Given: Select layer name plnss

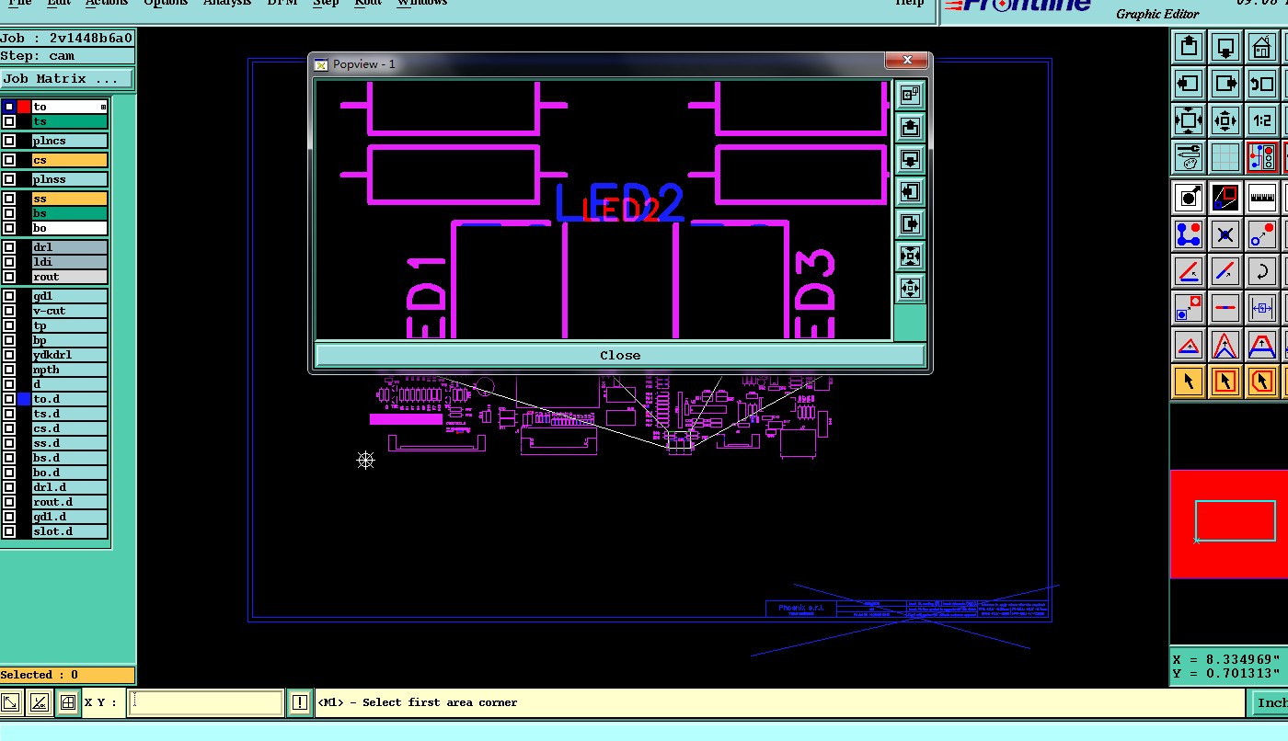Looking at the screenshot, I should click(70, 179).
